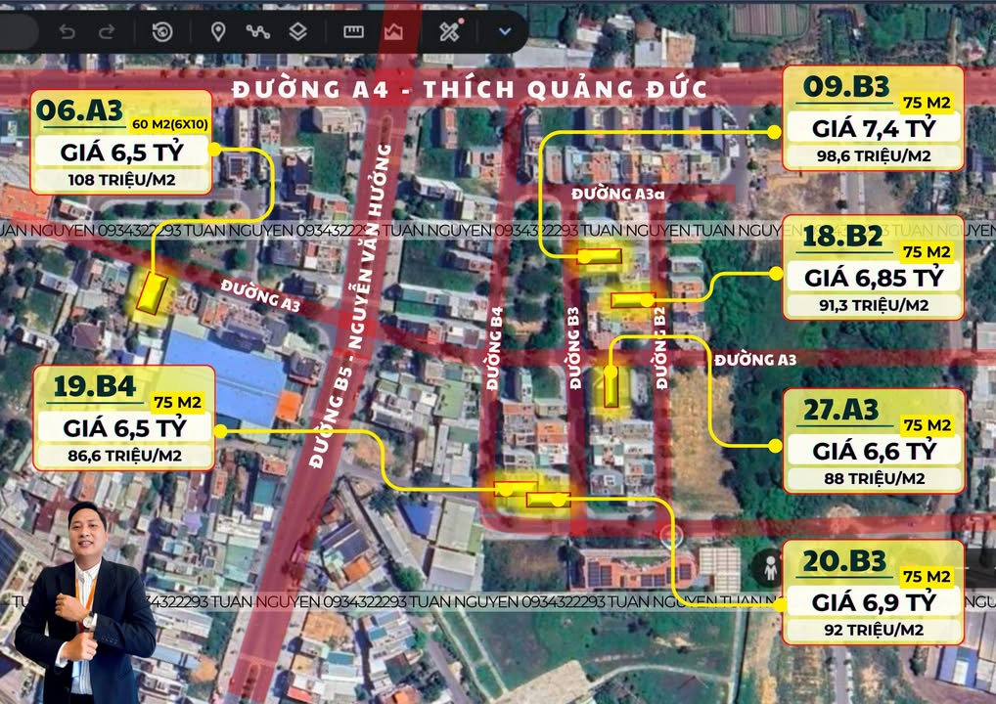Click the Đường A4 - Thích Quảng Đức title

[470, 90]
